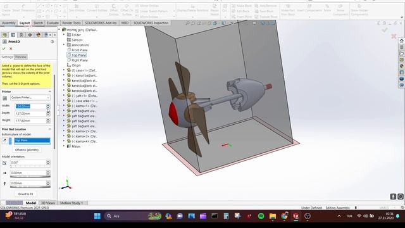
Task: Open the Design Library task pane icon
Action: pyautogui.click(x=401, y=47)
